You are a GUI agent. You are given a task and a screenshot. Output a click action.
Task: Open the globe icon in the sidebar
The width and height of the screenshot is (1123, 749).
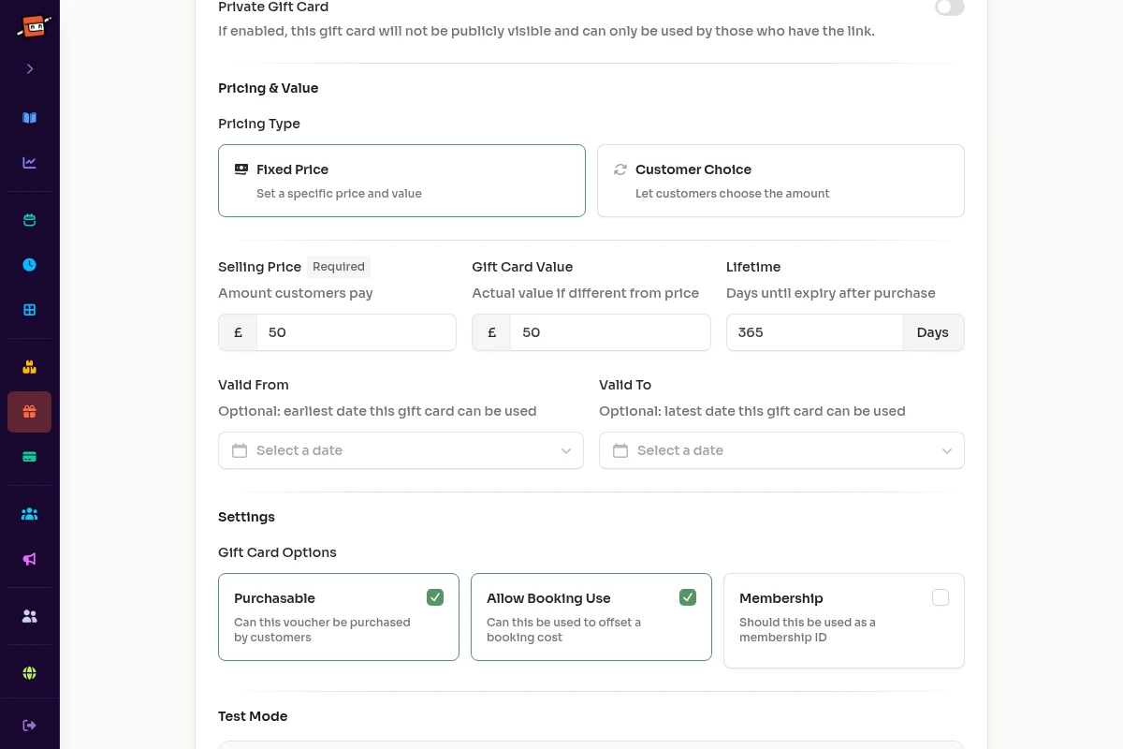tap(30, 673)
